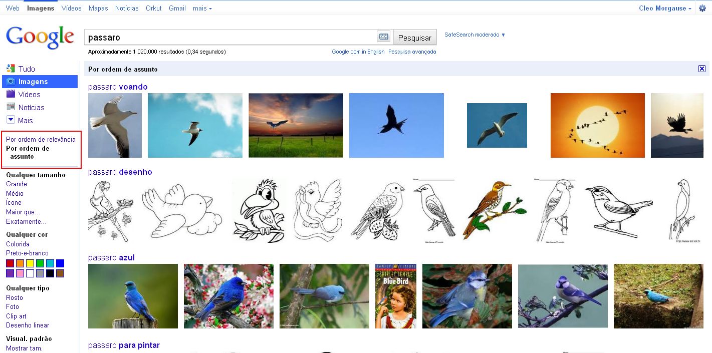Screen dimensions: 712x353
Task: Click the virtual keyboard icon in search box
Action: (x=383, y=37)
